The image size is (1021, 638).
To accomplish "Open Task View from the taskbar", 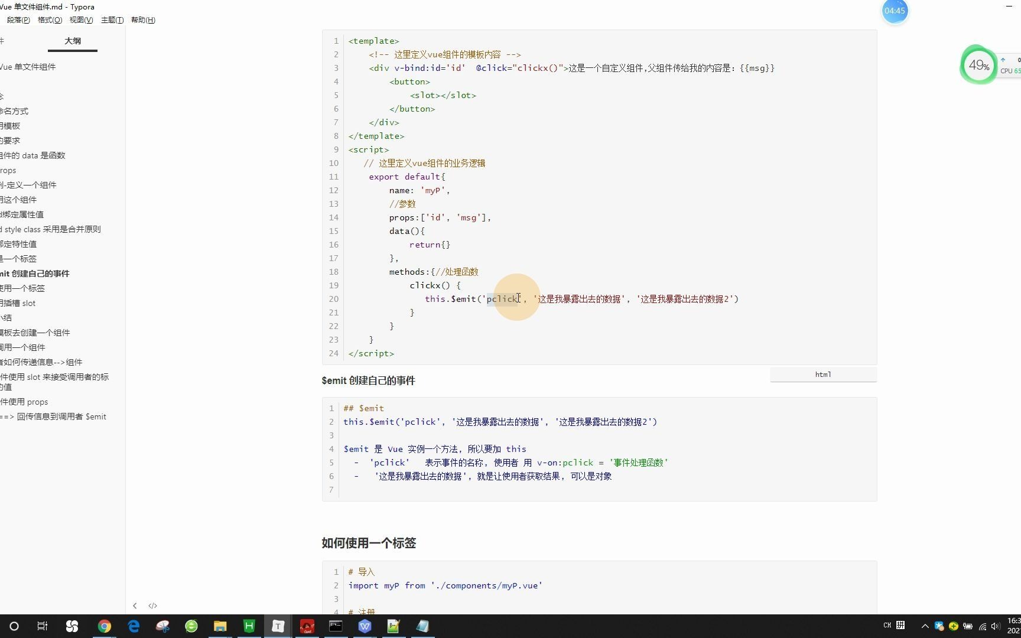I will tap(41, 626).
